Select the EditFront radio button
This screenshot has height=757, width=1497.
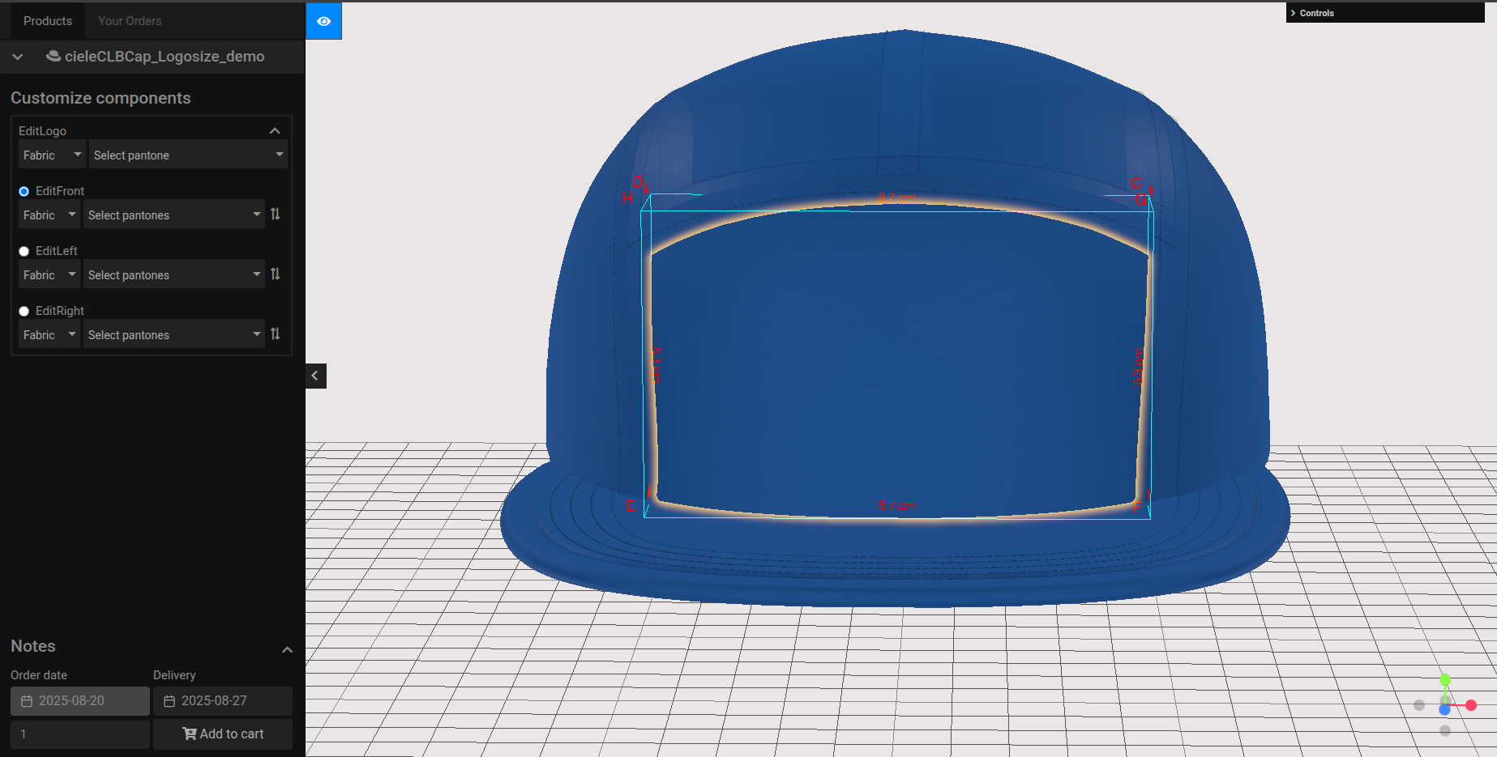tap(24, 192)
